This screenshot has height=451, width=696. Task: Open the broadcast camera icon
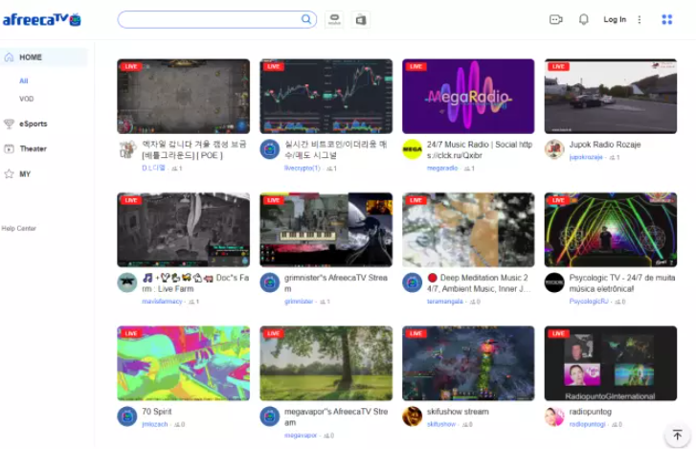[x=556, y=19]
